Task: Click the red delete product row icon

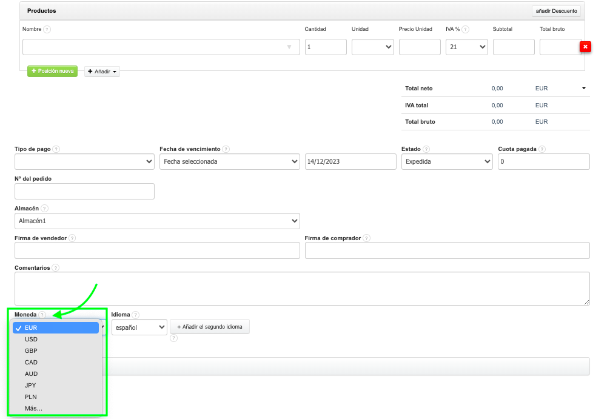Action: tap(585, 47)
